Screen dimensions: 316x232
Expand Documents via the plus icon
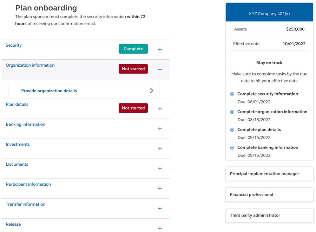pos(160,169)
